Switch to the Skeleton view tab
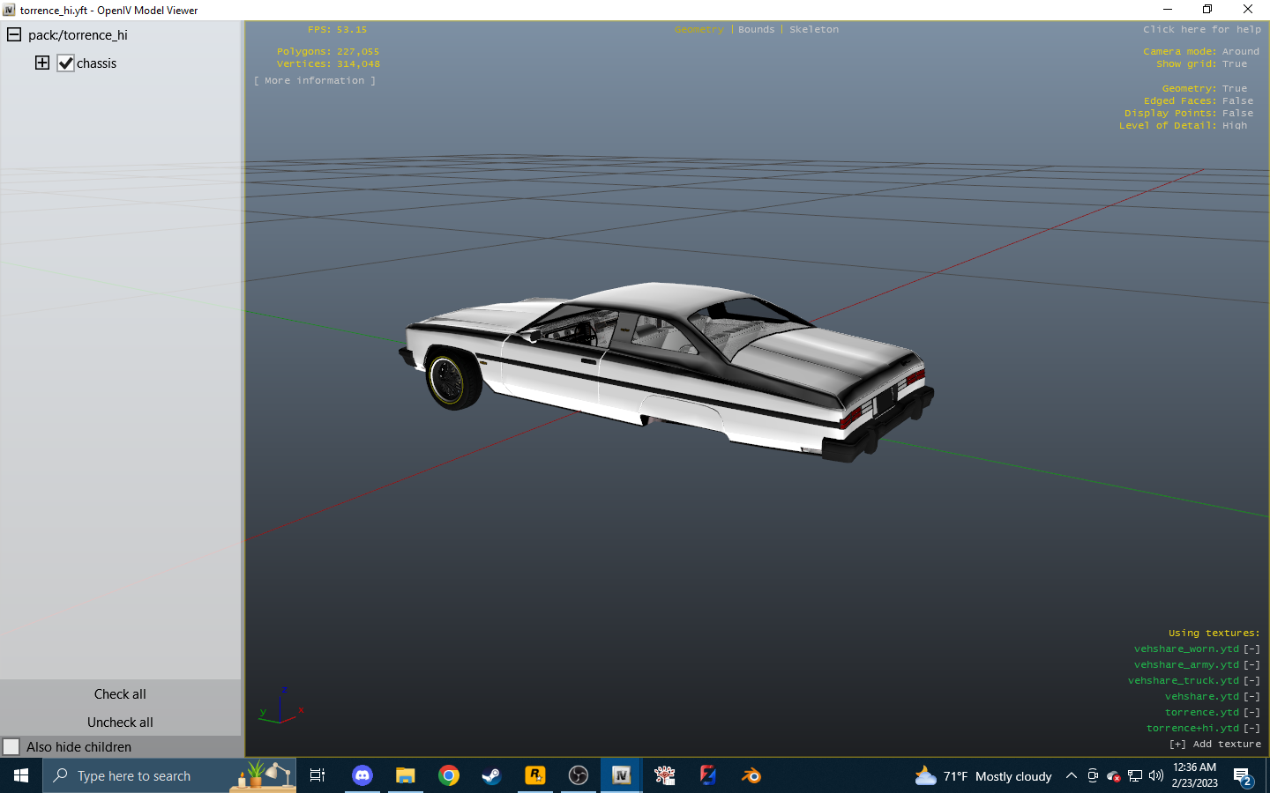 (x=813, y=29)
